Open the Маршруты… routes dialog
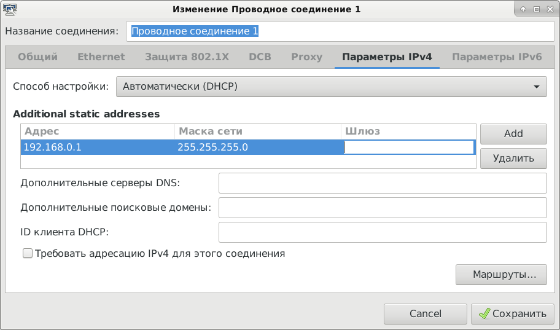560x330 pixels. click(500, 274)
